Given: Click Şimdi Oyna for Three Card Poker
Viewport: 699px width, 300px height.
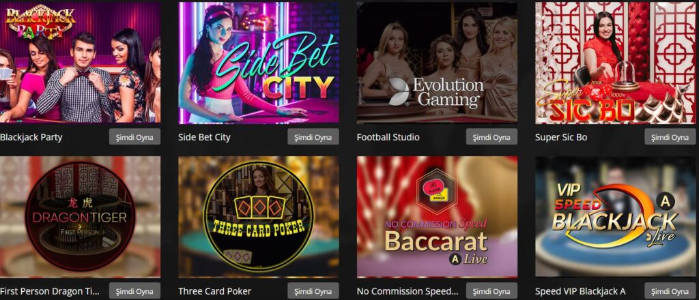Looking at the screenshot, I should (313, 292).
